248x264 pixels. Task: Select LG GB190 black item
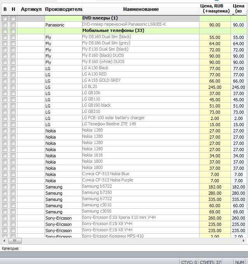pyautogui.click(x=96, y=105)
